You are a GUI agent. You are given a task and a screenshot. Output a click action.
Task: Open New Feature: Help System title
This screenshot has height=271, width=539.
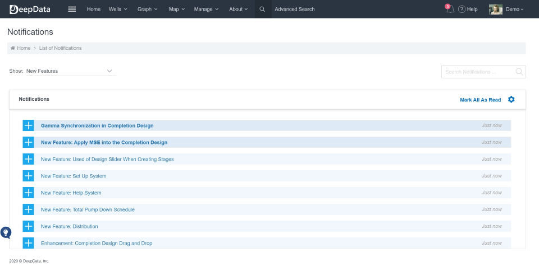[71, 193]
